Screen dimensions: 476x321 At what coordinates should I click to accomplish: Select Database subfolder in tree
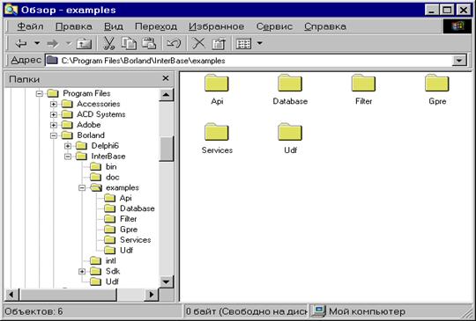click(x=138, y=208)
